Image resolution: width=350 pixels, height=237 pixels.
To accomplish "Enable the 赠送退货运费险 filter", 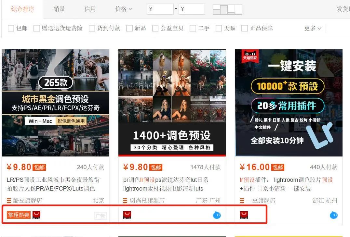I will coord(37,28).
